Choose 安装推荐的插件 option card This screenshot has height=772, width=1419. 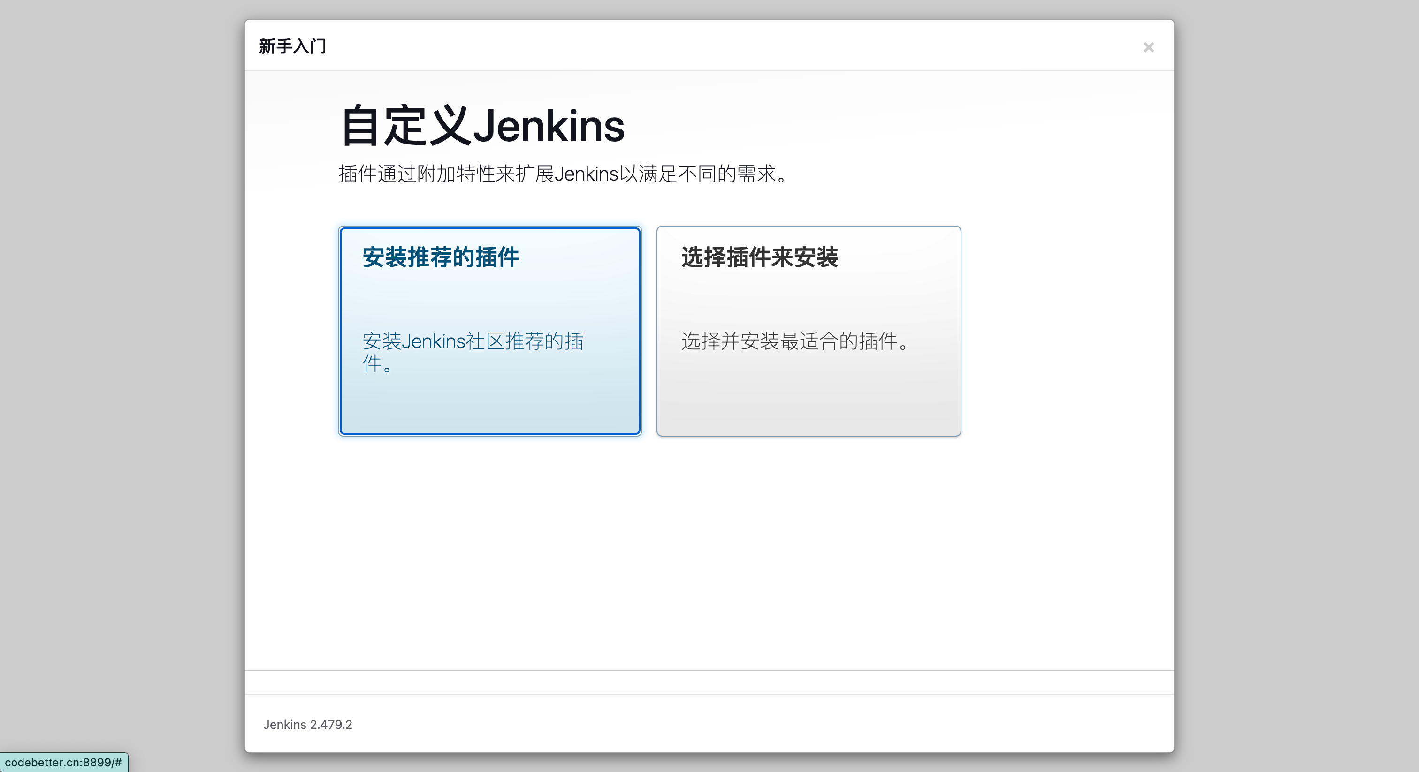click(490, 331)
